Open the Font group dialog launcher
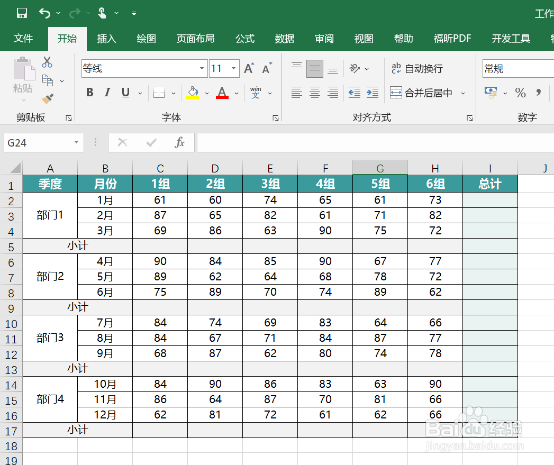The image size is (554, 465). point(275,117)
